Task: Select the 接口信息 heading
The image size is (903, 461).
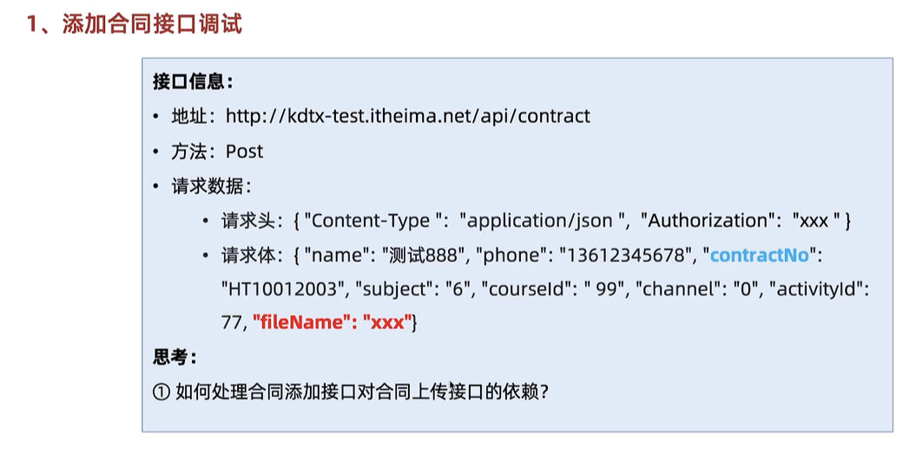Action: pyautogui.click(x=193, y=81)
